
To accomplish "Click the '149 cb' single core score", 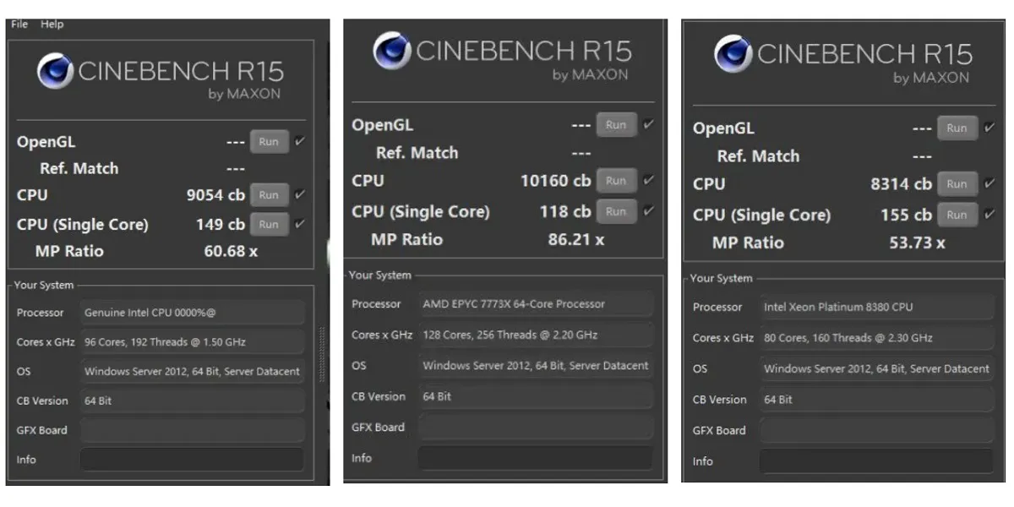I will click(221, 225).
